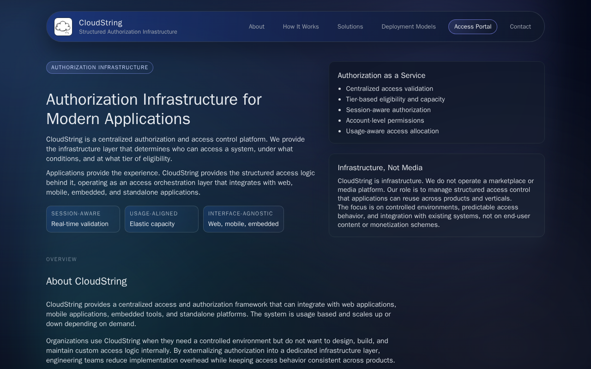Open the Solutions nav link

click(x=350, y=27)
